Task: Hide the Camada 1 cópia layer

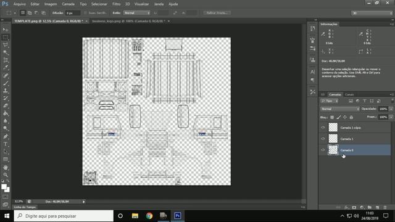Action: 323,128
